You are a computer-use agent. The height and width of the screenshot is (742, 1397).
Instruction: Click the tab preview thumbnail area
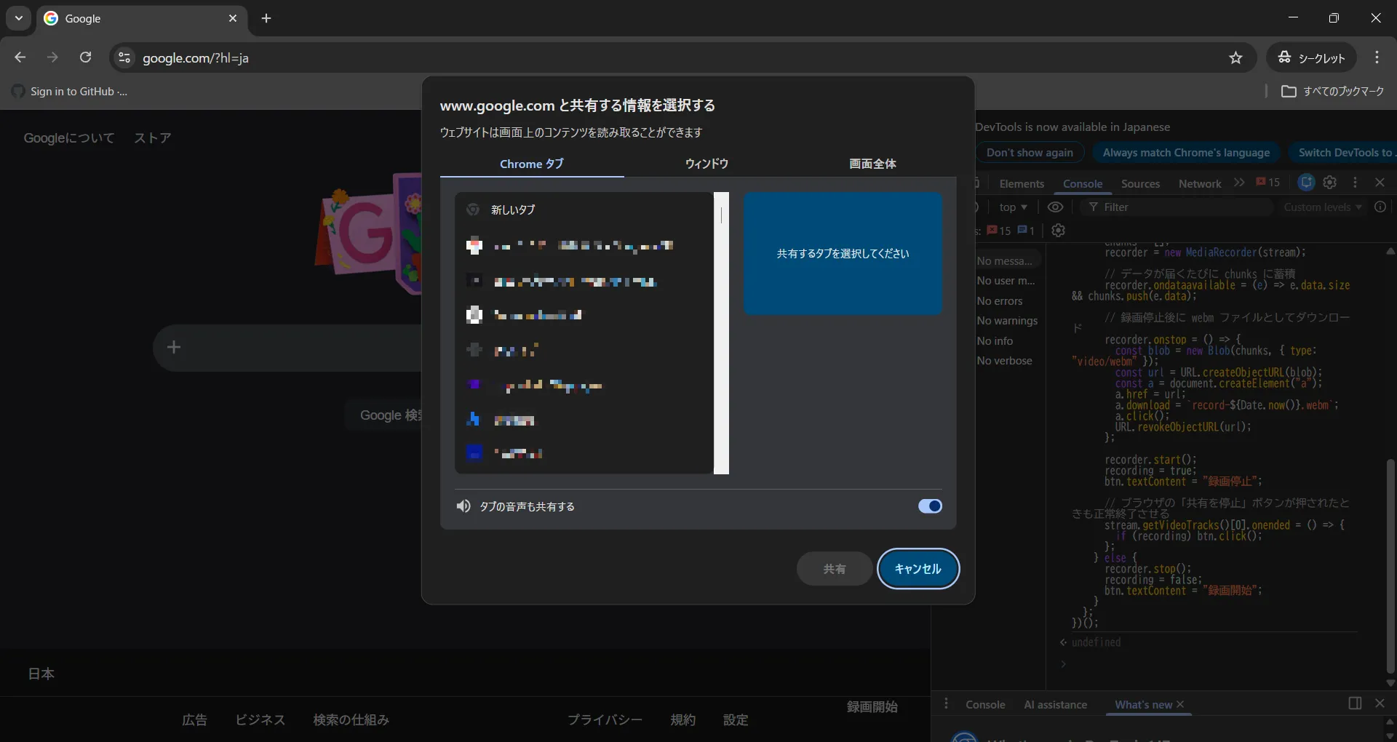843,253
